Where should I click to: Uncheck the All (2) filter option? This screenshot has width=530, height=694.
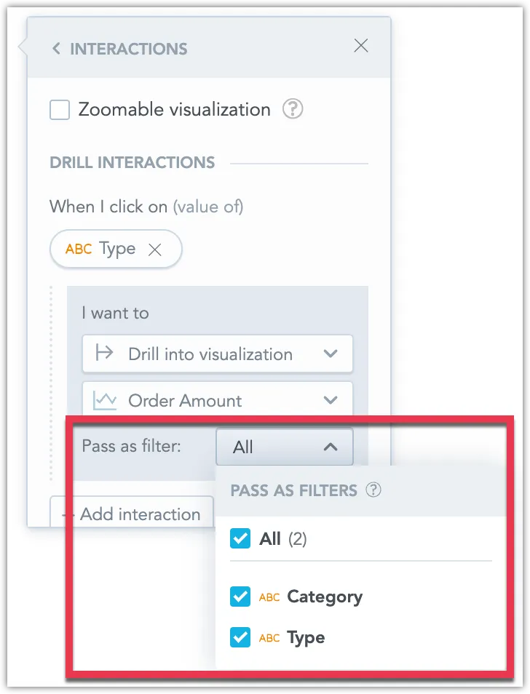tap(240, 539)
